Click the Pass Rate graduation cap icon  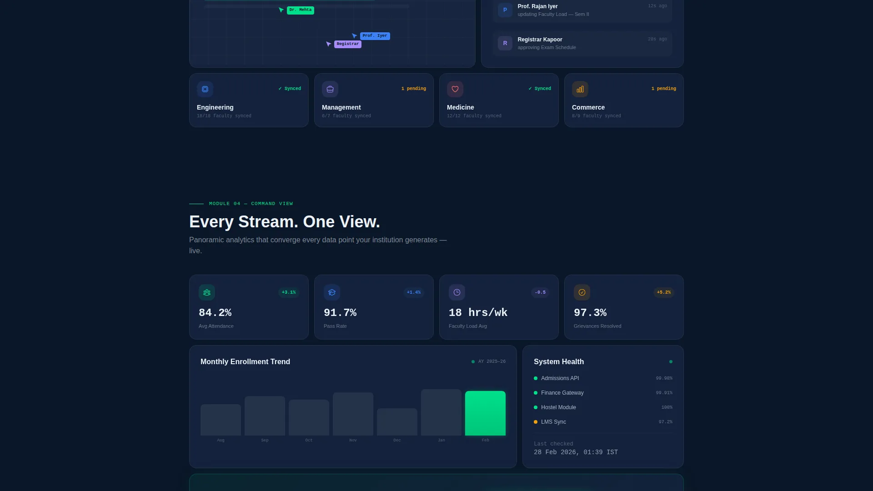pos(332,292)
